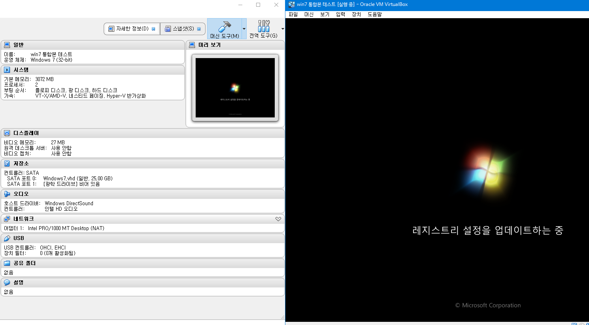Open the 디스플레이 settings header

click(x=26, y=133)
